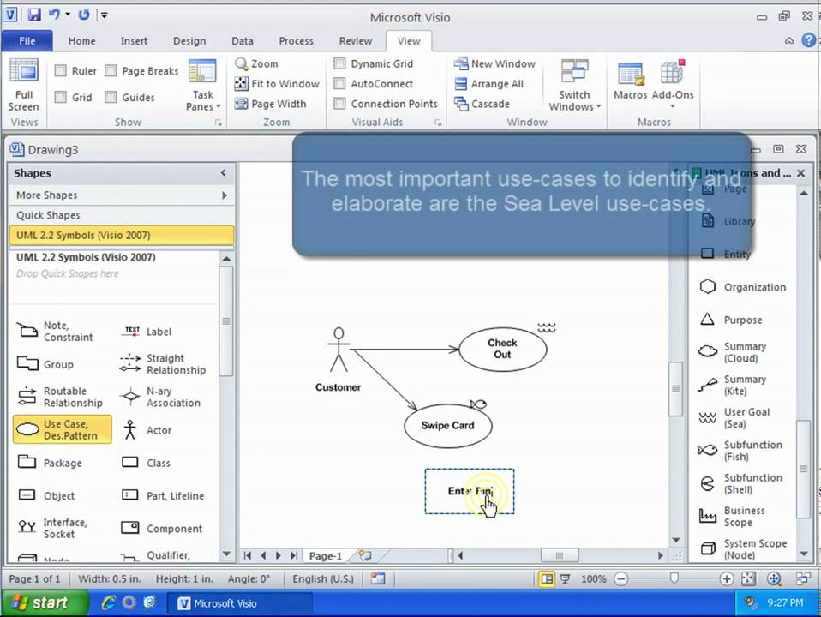This screenshot has width=821, height=617.
Task: Click Page Width zoom option
Action: (270, 104)
